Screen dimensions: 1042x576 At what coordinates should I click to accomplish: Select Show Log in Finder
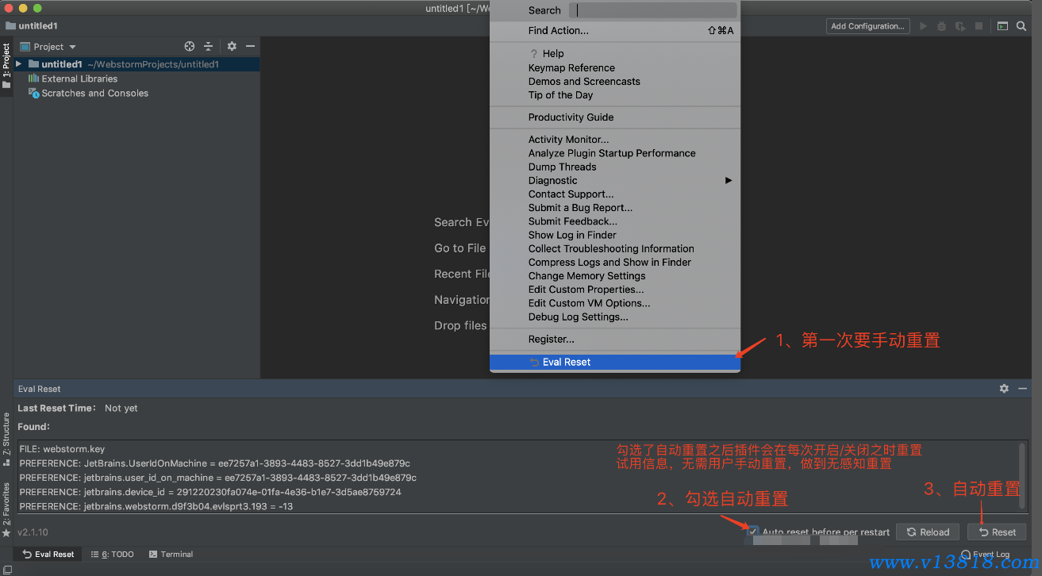pyautogui.click(x=615, y=235)
